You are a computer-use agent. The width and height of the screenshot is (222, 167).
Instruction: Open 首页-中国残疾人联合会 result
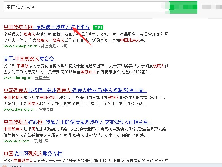pyautogui.click(x=29, y=59)
